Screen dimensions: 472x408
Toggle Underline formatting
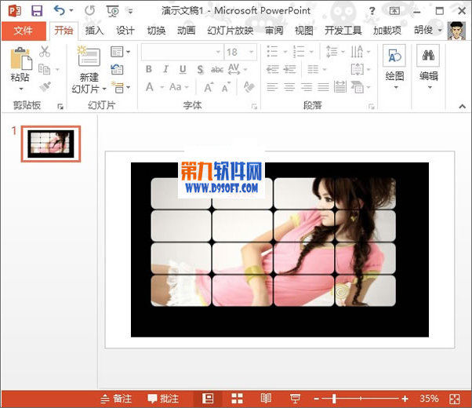183,70
